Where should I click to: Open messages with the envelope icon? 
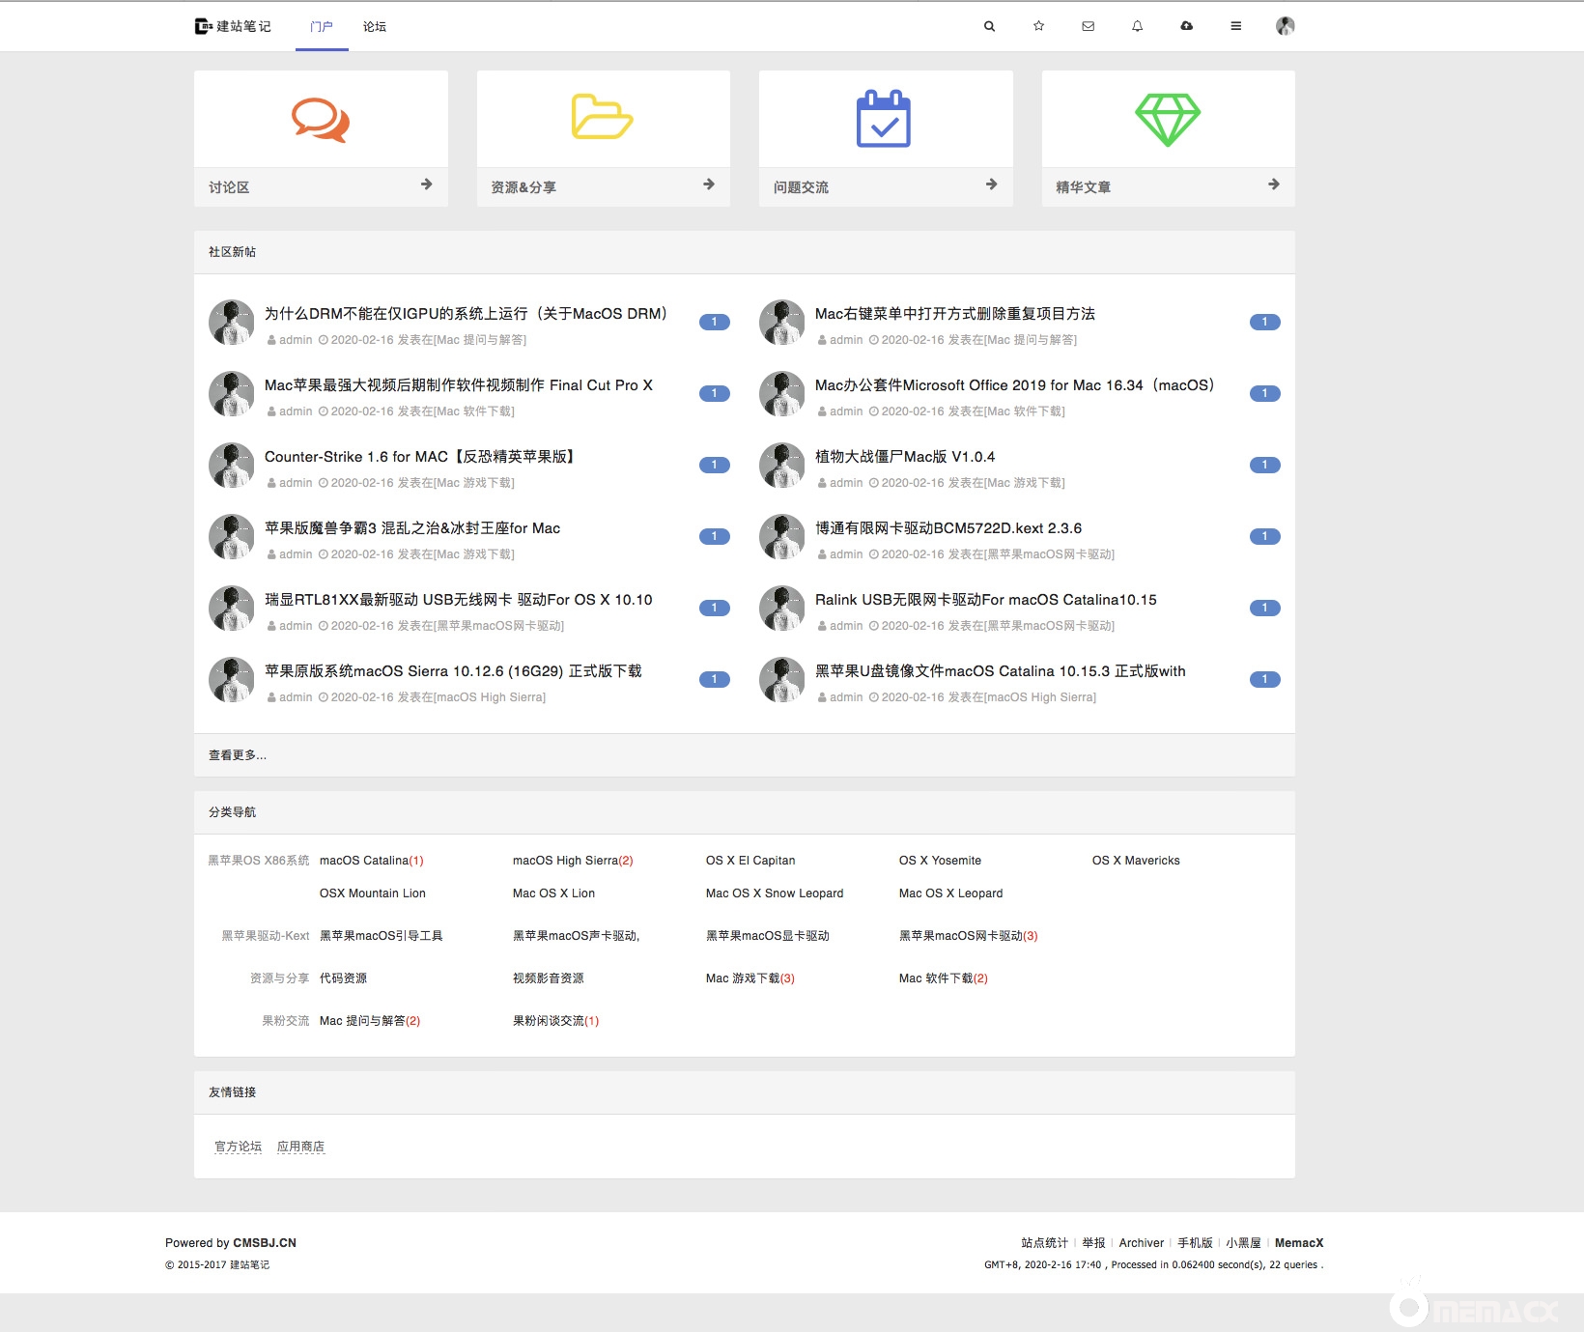coord(1088,26)
